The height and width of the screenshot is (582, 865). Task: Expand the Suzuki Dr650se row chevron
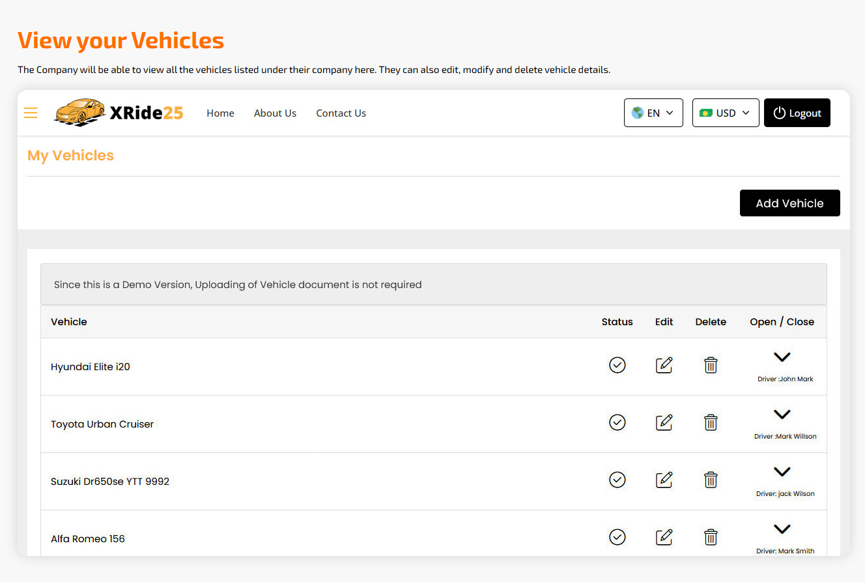(x=782, y=472)
